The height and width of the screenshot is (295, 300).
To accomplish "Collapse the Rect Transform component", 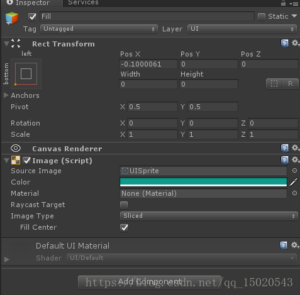I will click(6, 43).
